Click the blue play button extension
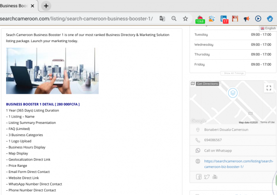Image resolution: width=277 pixels, height=195 pixels. click(258, 19)
